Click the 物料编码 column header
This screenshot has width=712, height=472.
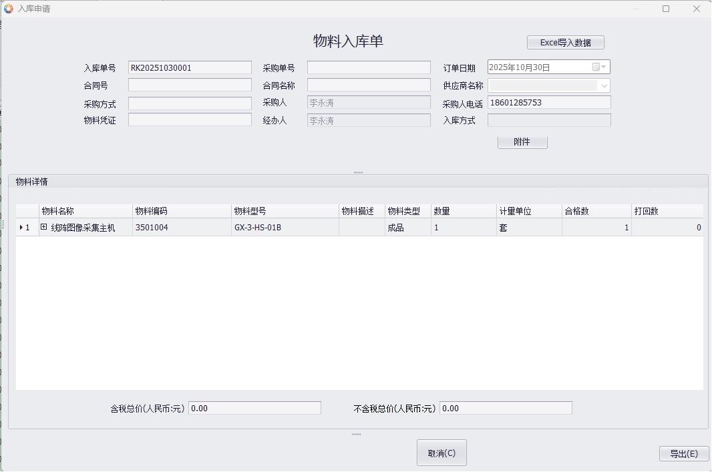point(180,211)
